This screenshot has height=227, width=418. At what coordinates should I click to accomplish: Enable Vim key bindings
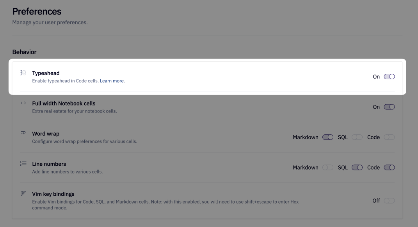(x=389, y=200)
